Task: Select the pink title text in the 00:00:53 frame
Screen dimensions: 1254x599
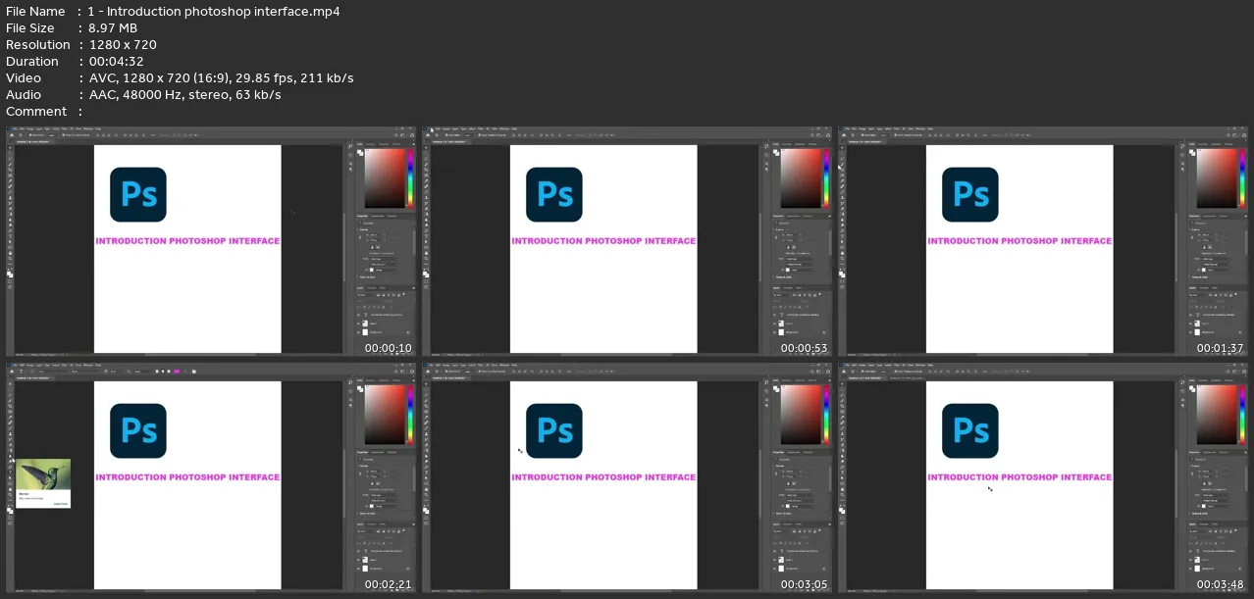Action: [603, 240]
